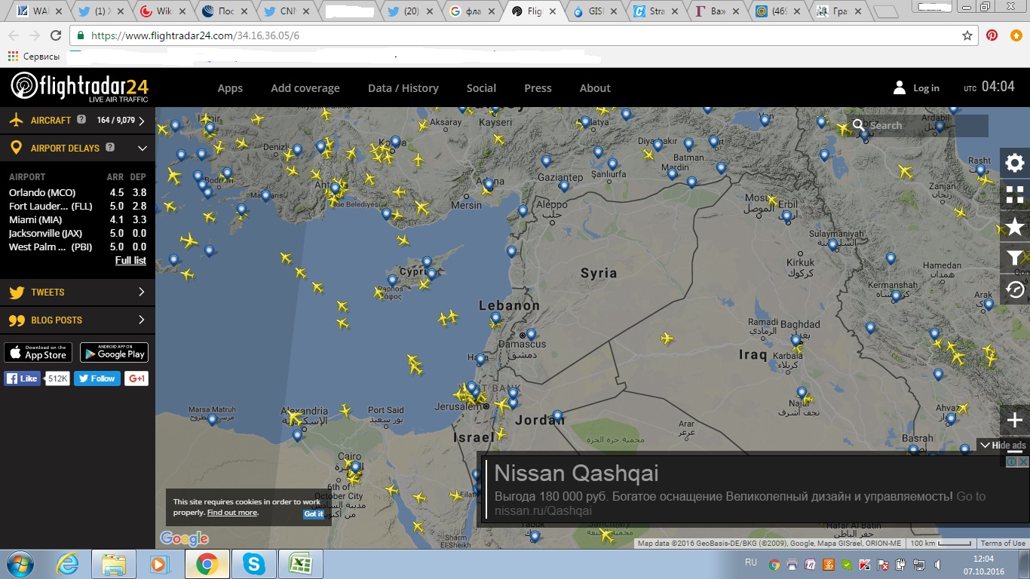Click the flightradar24 logo

[79, 87]
